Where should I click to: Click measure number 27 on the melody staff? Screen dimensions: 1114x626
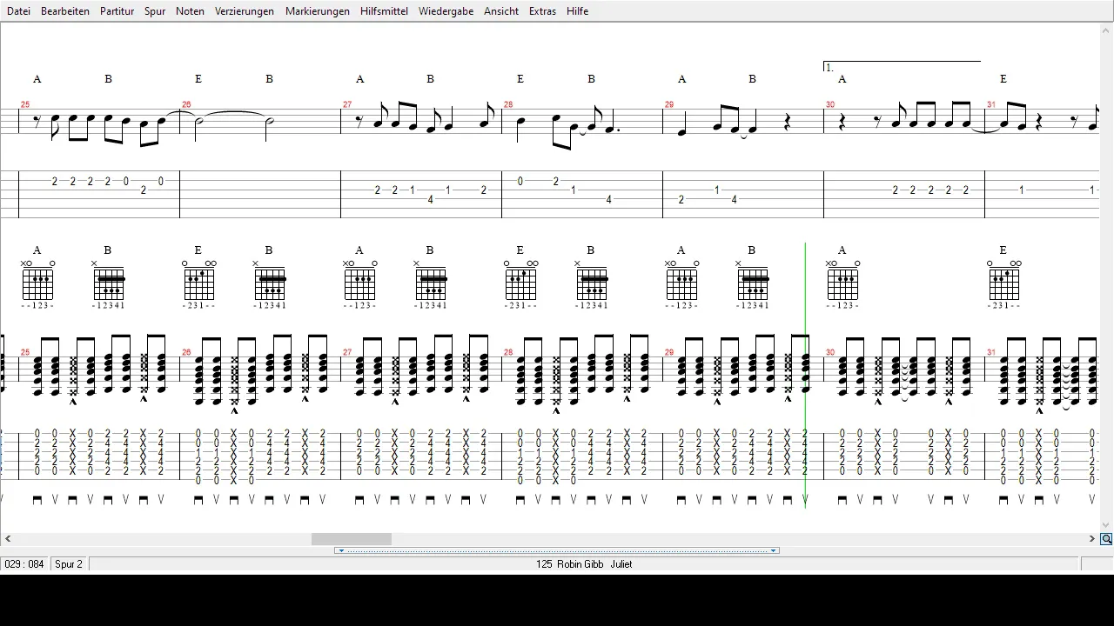click(347, 104)
